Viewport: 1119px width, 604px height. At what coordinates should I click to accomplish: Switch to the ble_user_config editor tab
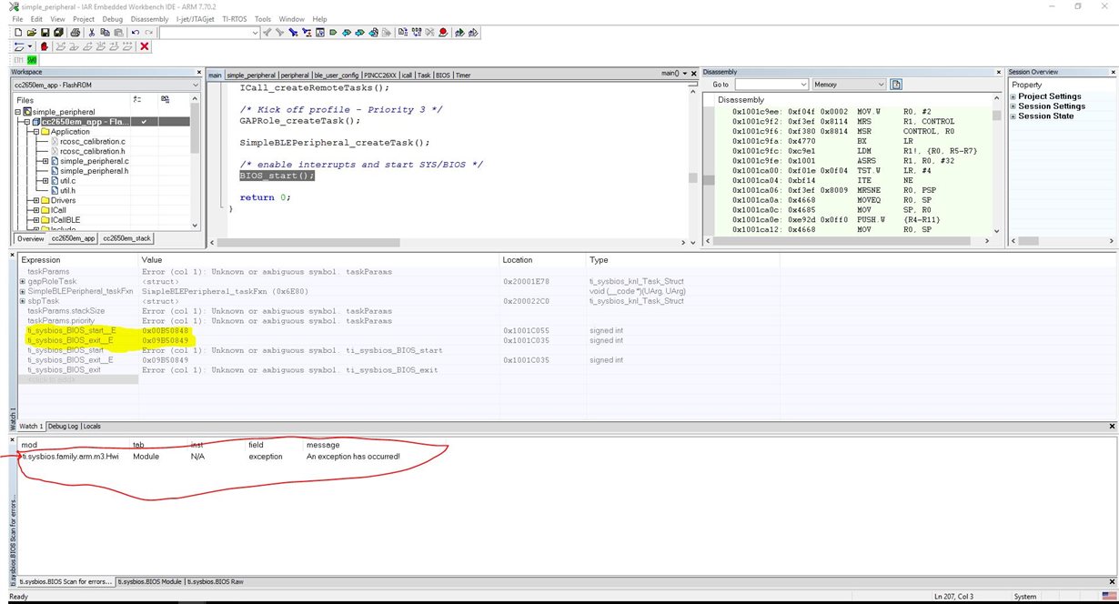point(336,75)
